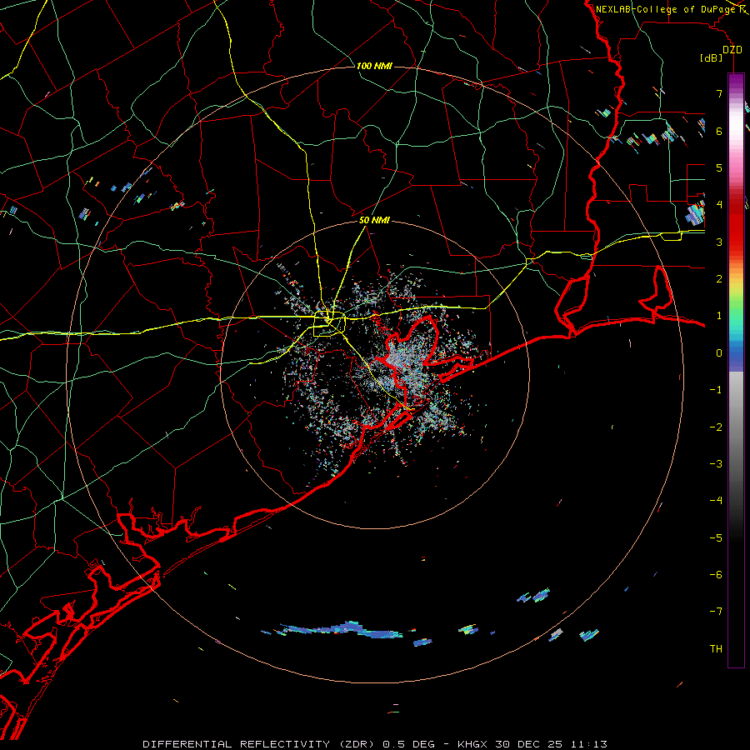Select the "7" value on the dB scale
Screen dimensions: 750x750
tap(719, 93)
